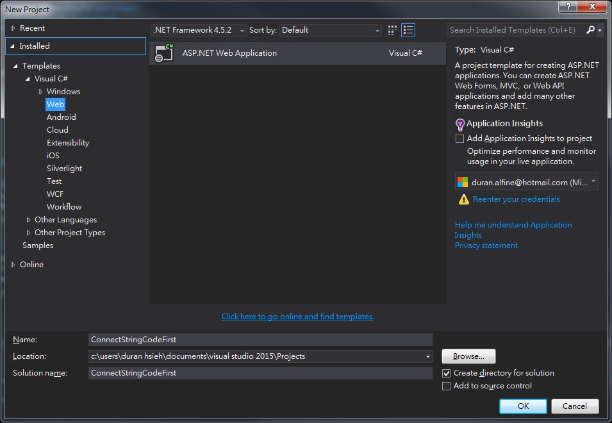Click the Cancel button
Image resolution: width=612 pixels, height=423 pixels.
pyautogui.click(x=575, y=406)
